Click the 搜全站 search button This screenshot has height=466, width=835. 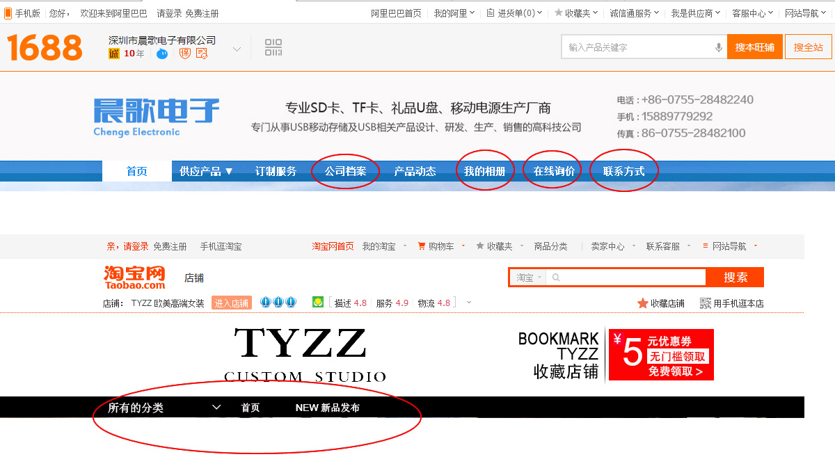point(809,47)
